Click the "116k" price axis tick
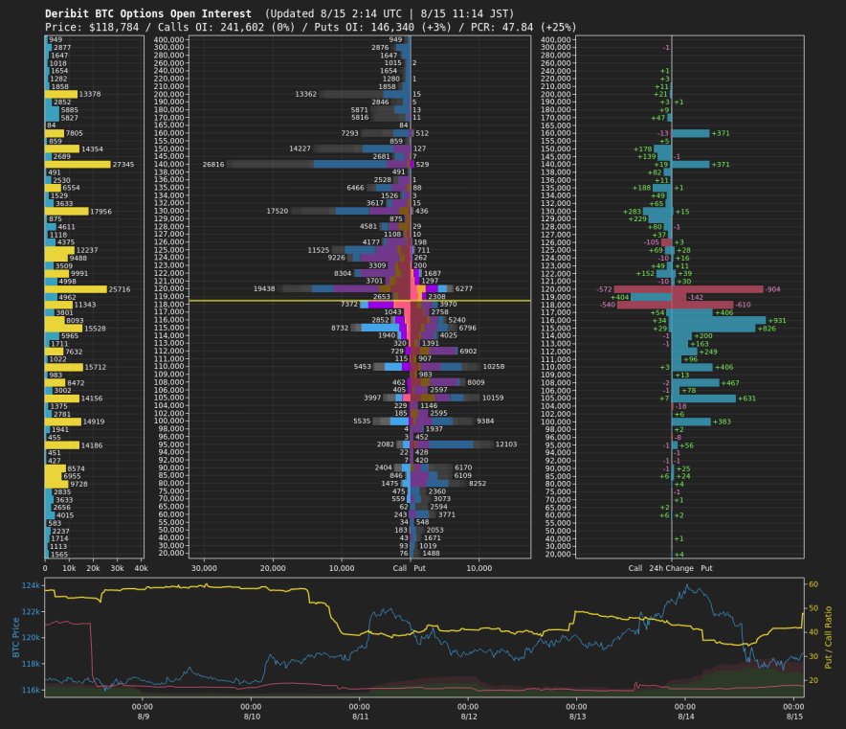Image resolution: width=846 pixels, height=729 pixels. click(31, 690)
